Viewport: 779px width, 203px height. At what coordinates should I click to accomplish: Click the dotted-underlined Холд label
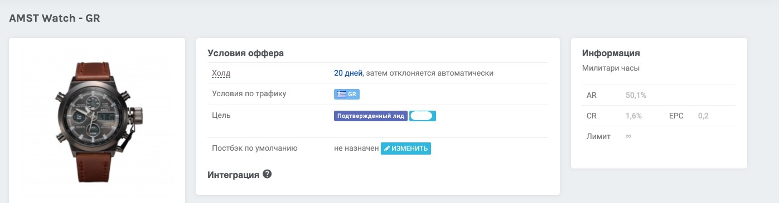coord(221,73)
